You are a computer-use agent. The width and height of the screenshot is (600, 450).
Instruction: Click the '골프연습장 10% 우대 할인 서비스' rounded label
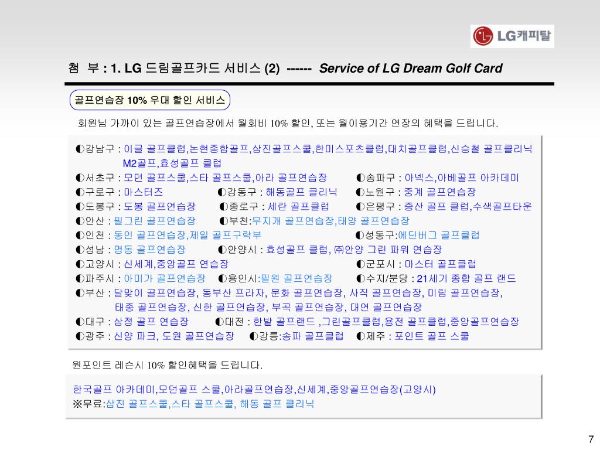pyautogui.click(x=149, y=100)
